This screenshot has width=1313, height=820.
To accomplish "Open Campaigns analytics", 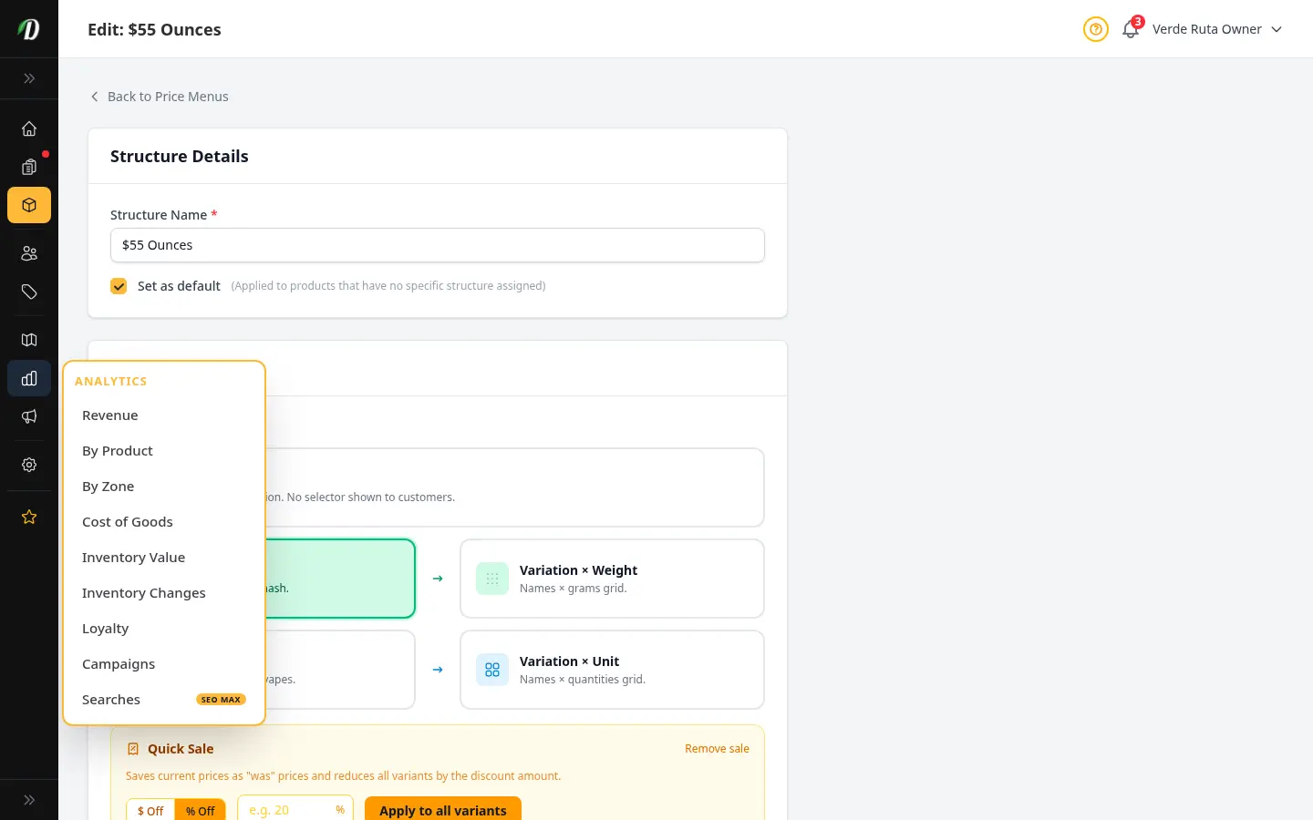I will point(164,664).
